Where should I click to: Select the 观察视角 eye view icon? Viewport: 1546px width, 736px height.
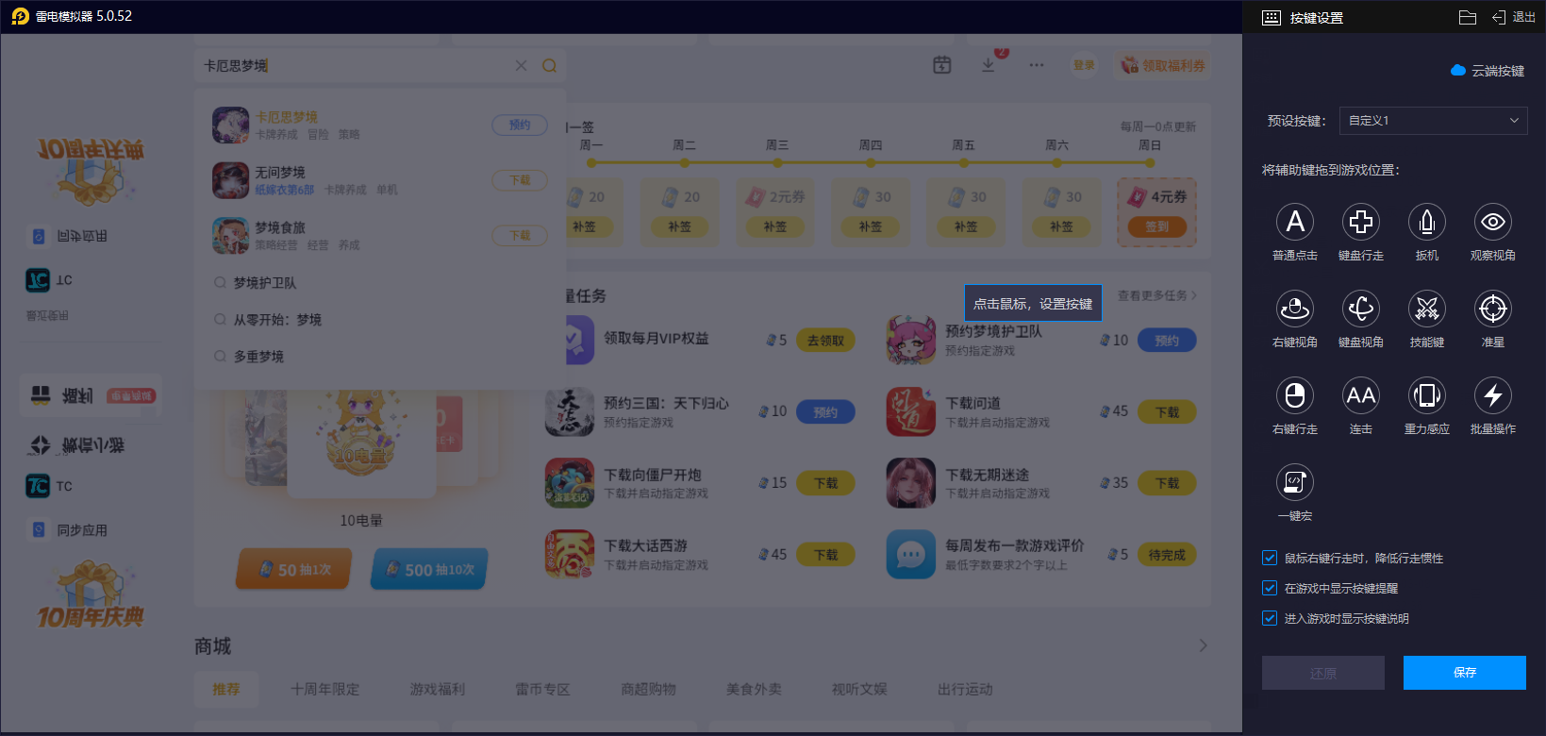tap(1493, 222)
